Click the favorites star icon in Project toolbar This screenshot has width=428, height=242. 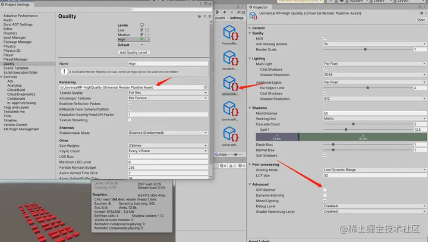tap(232, 12)
